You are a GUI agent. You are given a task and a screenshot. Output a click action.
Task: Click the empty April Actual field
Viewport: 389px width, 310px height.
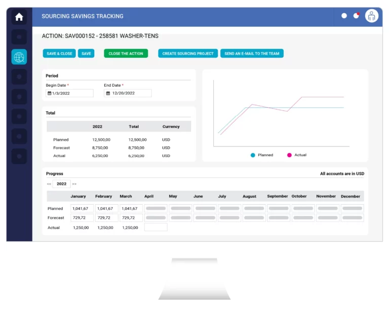156,227
